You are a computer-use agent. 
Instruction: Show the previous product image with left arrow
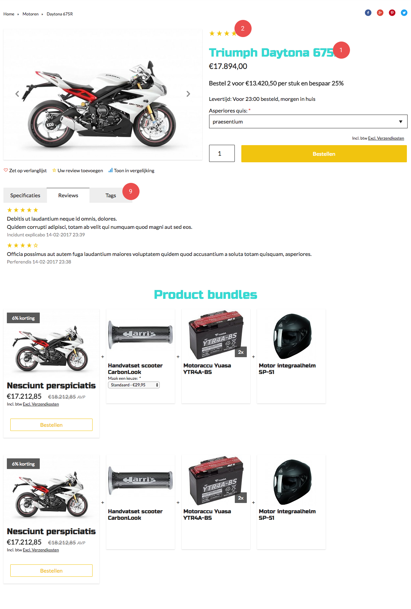click(x=17, y=94)
